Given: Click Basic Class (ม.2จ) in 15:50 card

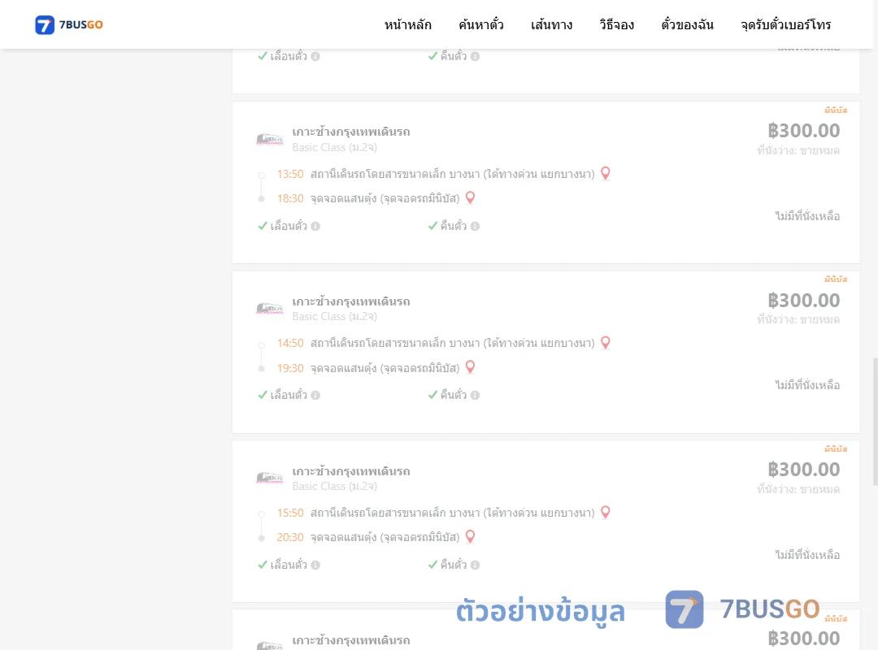Looking at the screenshot, I should point(334,486).
